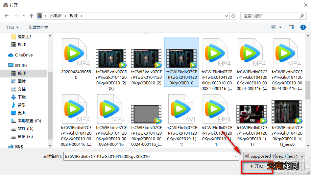Open 备份 (E:) drive
Viewport: 311px width, 175px height.
tap(22, 137)
